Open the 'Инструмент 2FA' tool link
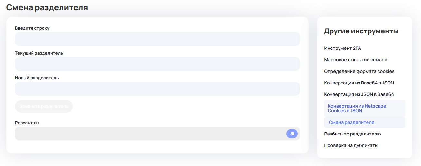 click(x=342, y=48)
